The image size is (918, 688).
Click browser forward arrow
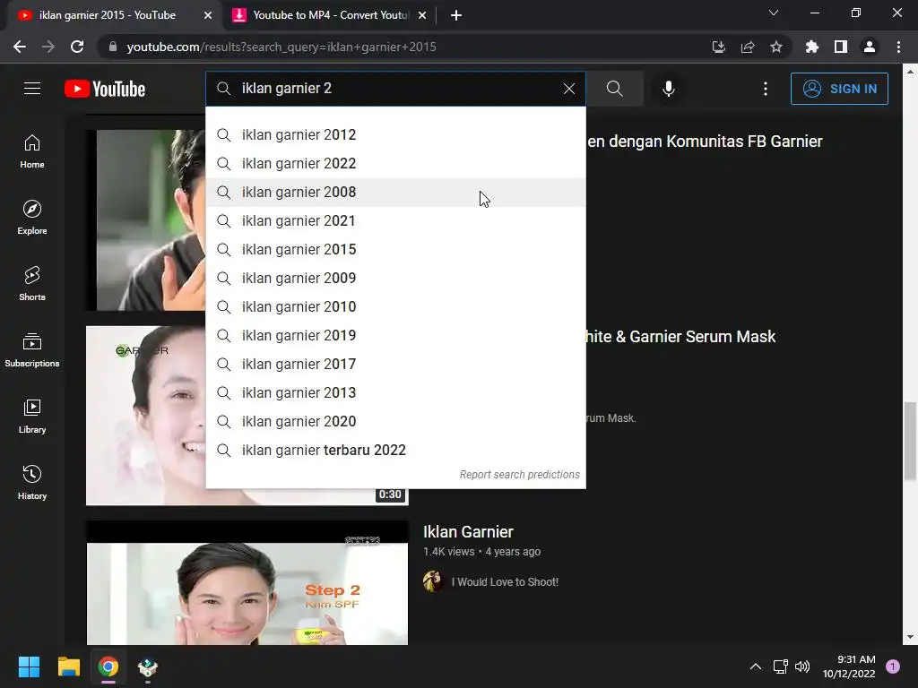48,47
